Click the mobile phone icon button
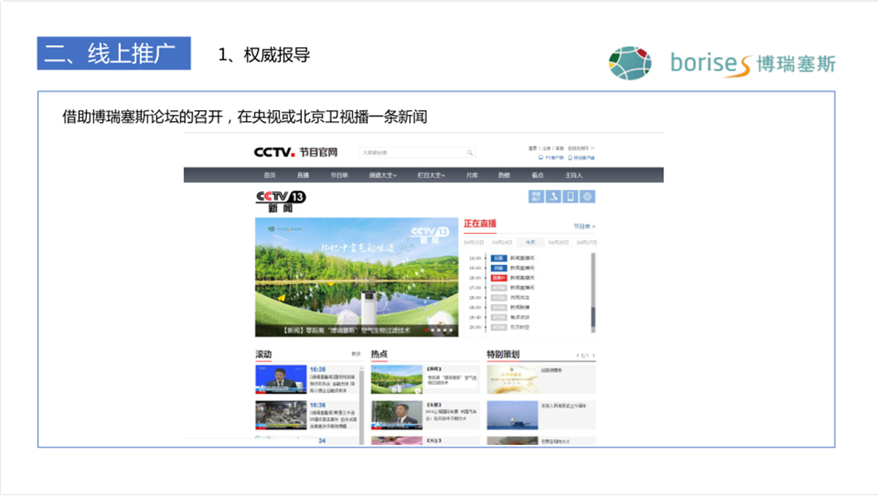The height and width of the screenshot is (496, 878). click(570, 197)
